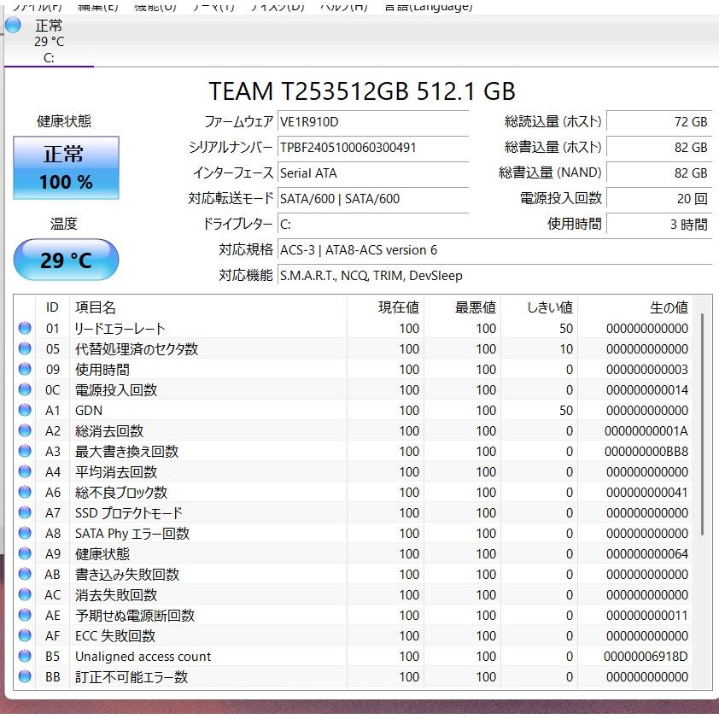This screenshot has width=719, height=719.
Task: Click status icon for AE 予期せぬ電源断回数 row
Action: (x=25, y=615)
